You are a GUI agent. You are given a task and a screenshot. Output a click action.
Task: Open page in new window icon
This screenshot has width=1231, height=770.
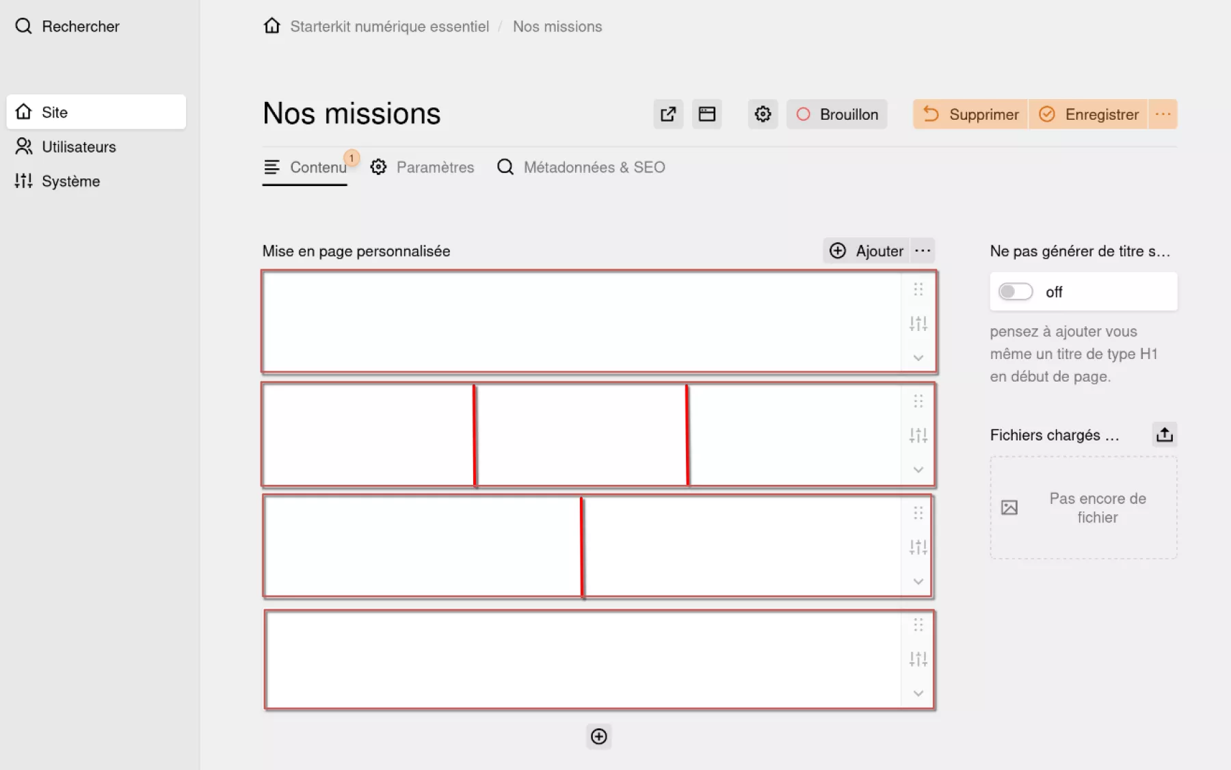(x=668, y=114)
